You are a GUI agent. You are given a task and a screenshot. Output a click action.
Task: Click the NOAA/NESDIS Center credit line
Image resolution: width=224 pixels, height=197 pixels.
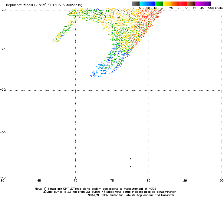131,195
